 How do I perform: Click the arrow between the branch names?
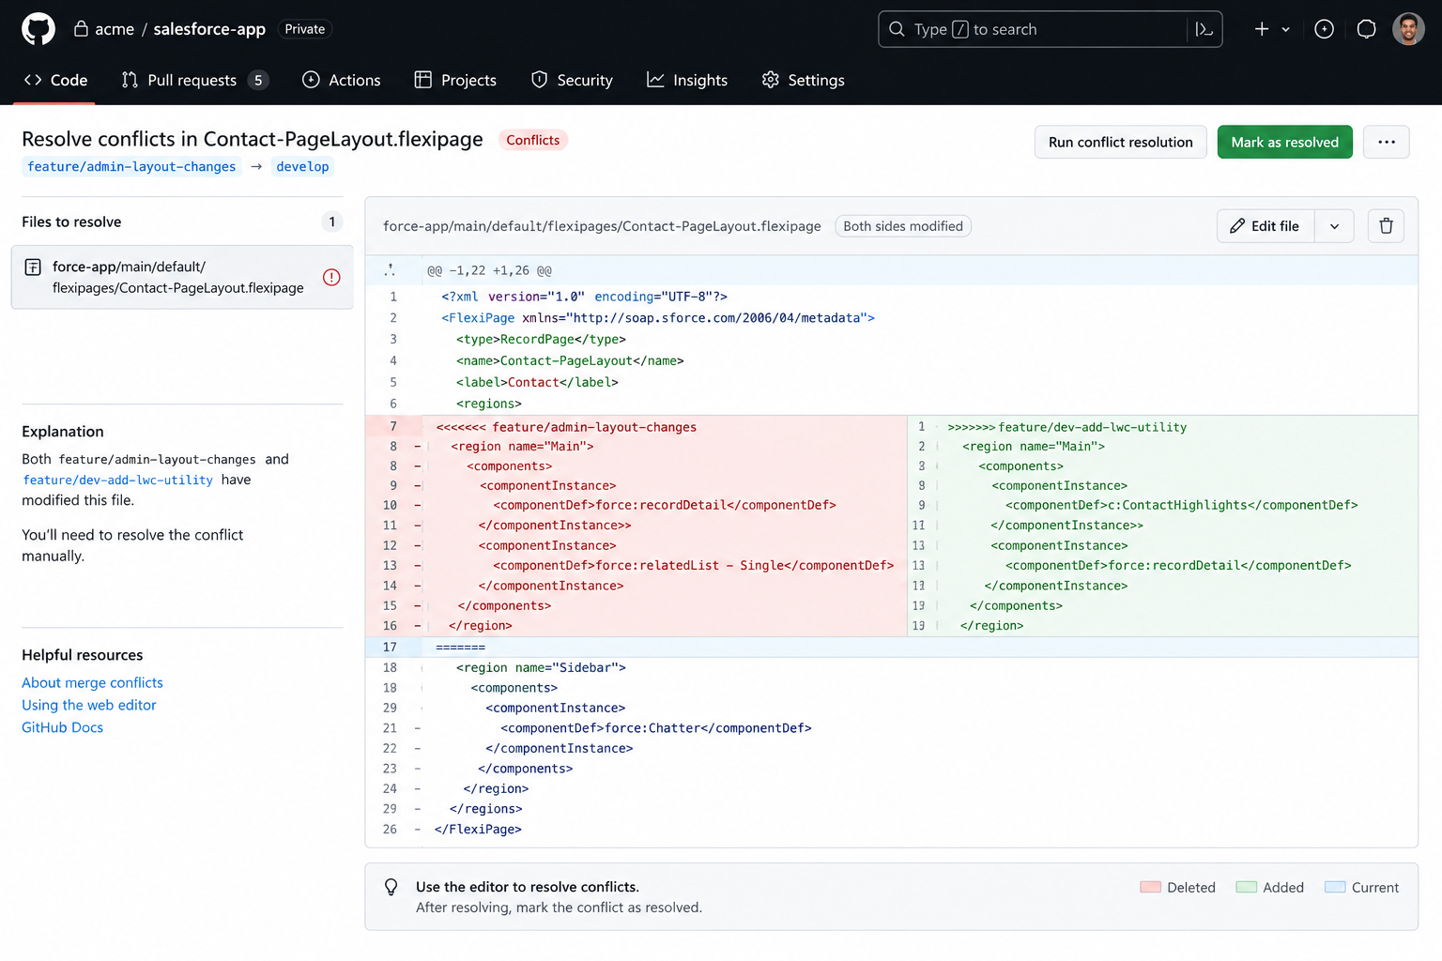(256, 166)
